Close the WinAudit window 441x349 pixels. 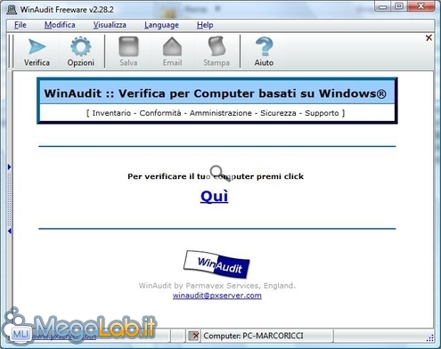421,6
